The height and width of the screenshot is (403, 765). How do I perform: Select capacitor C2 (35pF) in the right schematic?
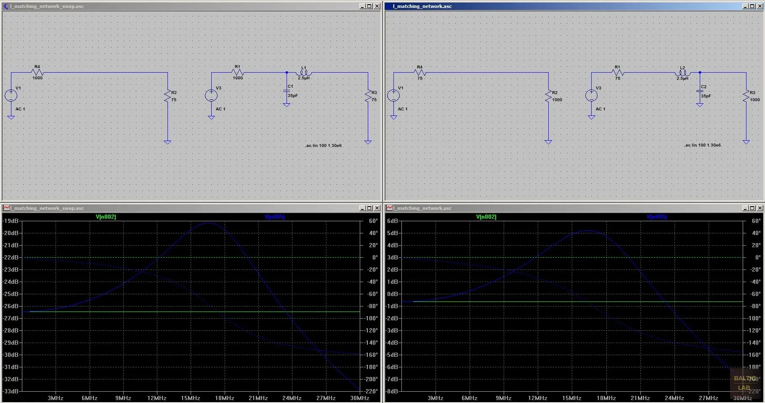(700, 90)
